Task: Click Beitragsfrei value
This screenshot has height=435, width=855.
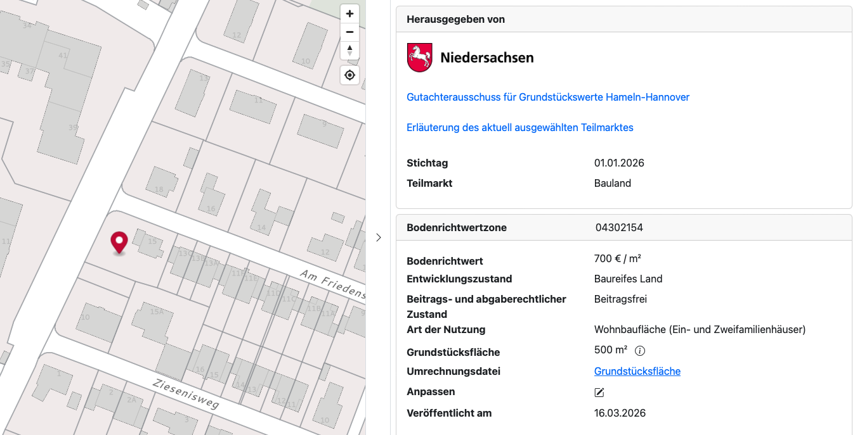Action: 620,299
